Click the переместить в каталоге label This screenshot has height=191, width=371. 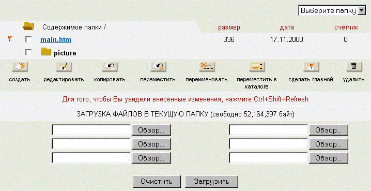pos(257,83)
